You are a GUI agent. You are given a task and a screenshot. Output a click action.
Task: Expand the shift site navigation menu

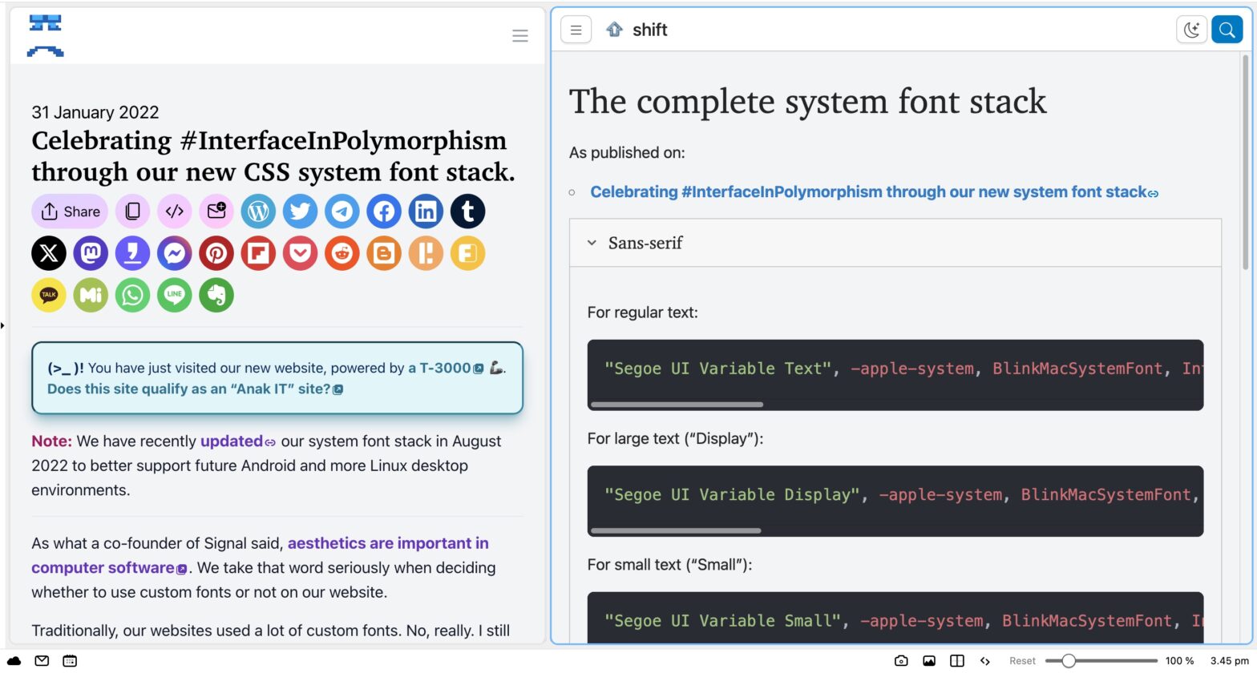(576, 30)
